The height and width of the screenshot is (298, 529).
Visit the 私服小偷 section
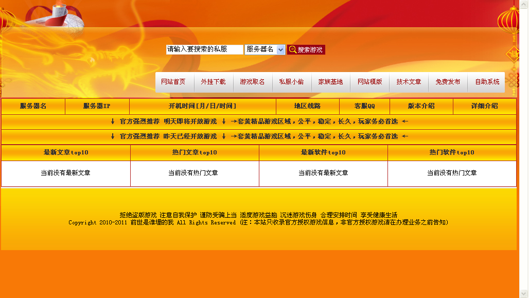[291, 82]
